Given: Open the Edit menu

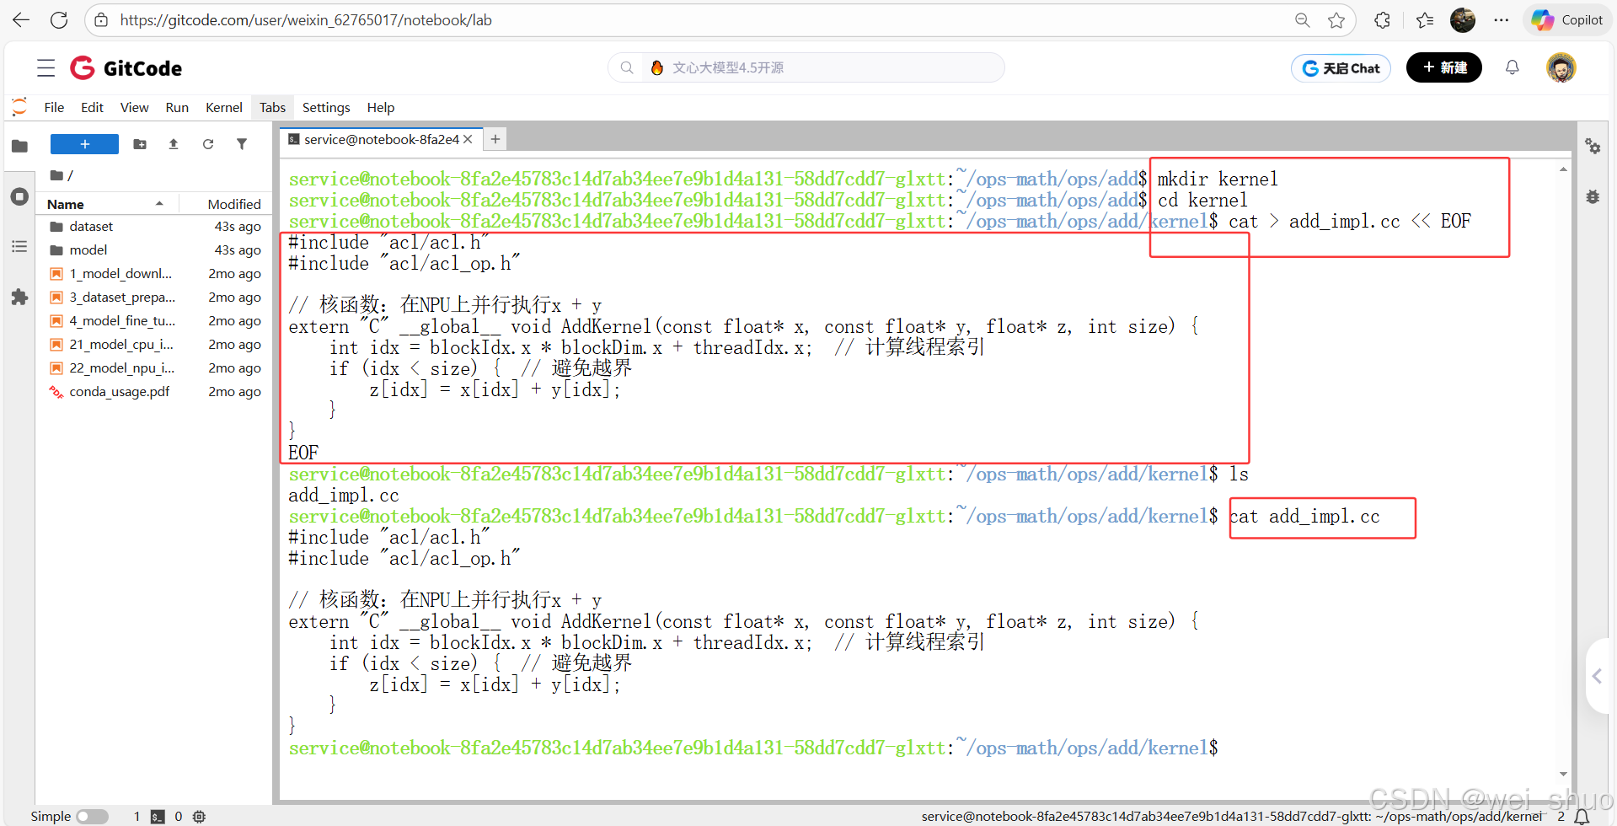Looking at the screenshot, I should [92, 107].
